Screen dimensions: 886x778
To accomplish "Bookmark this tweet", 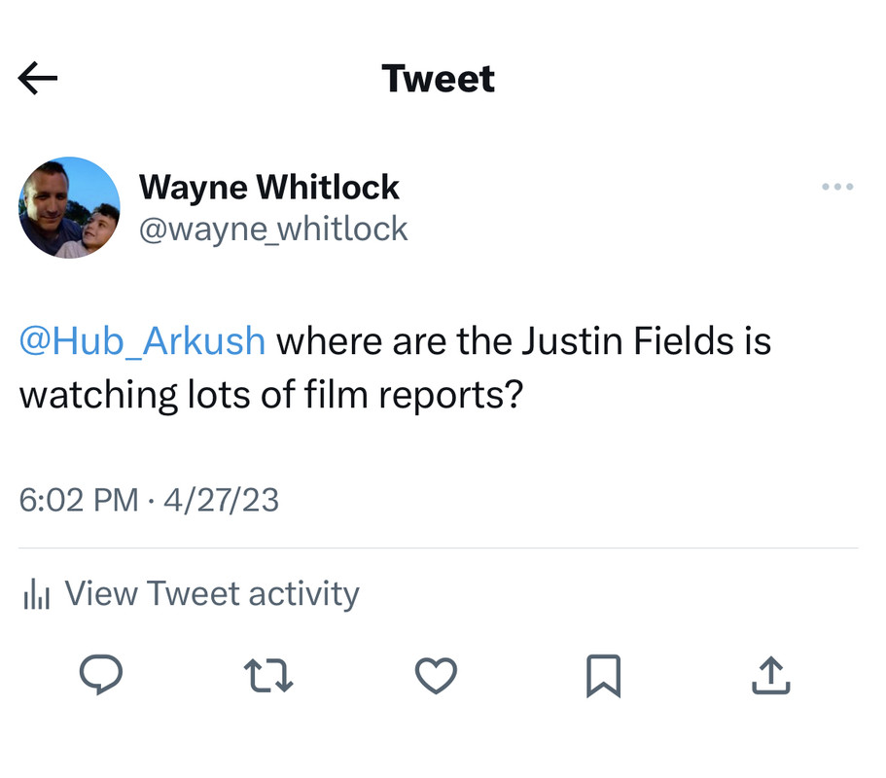I will coord(604,676).
